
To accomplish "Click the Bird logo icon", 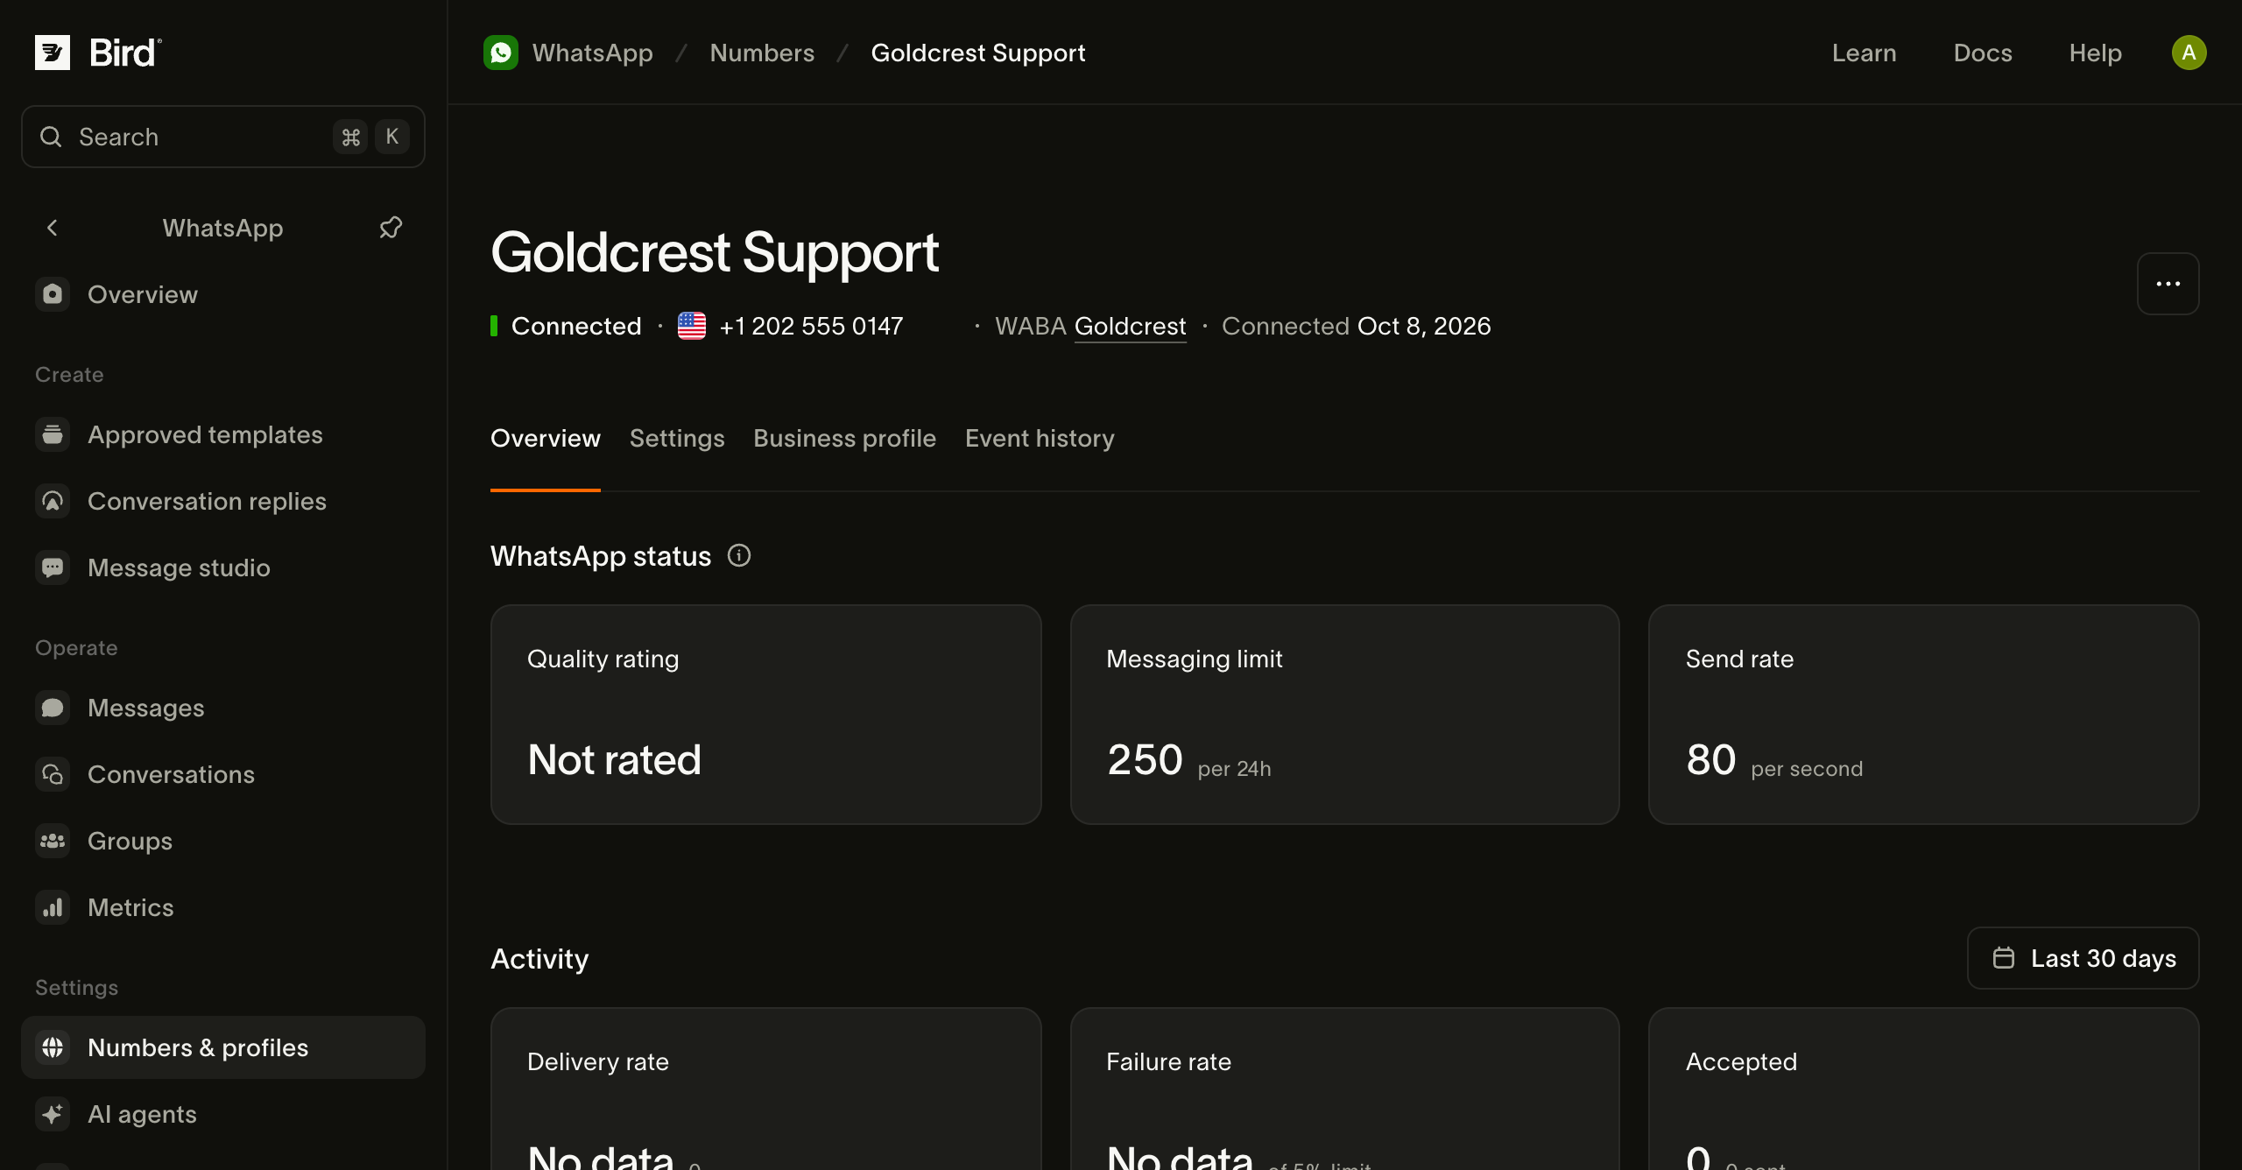I will click(53, 53).
